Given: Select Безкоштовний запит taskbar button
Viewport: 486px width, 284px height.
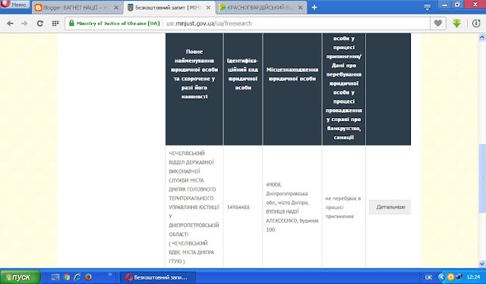Looking at the screenshot, I should (157, 277).
